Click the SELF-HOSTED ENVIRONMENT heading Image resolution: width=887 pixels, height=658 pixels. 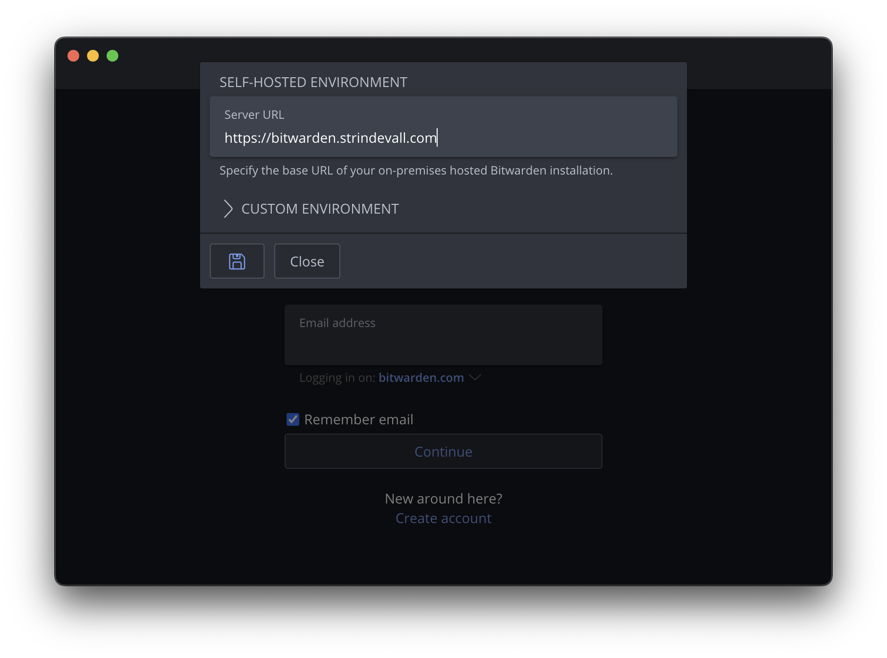coord(313,82)
